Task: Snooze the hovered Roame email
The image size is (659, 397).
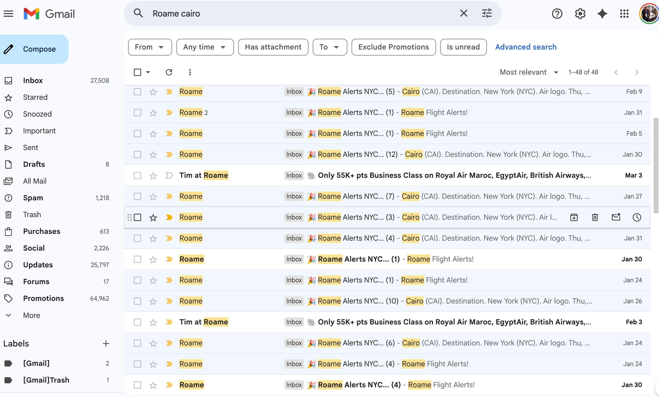Action: tap(637, 217)
